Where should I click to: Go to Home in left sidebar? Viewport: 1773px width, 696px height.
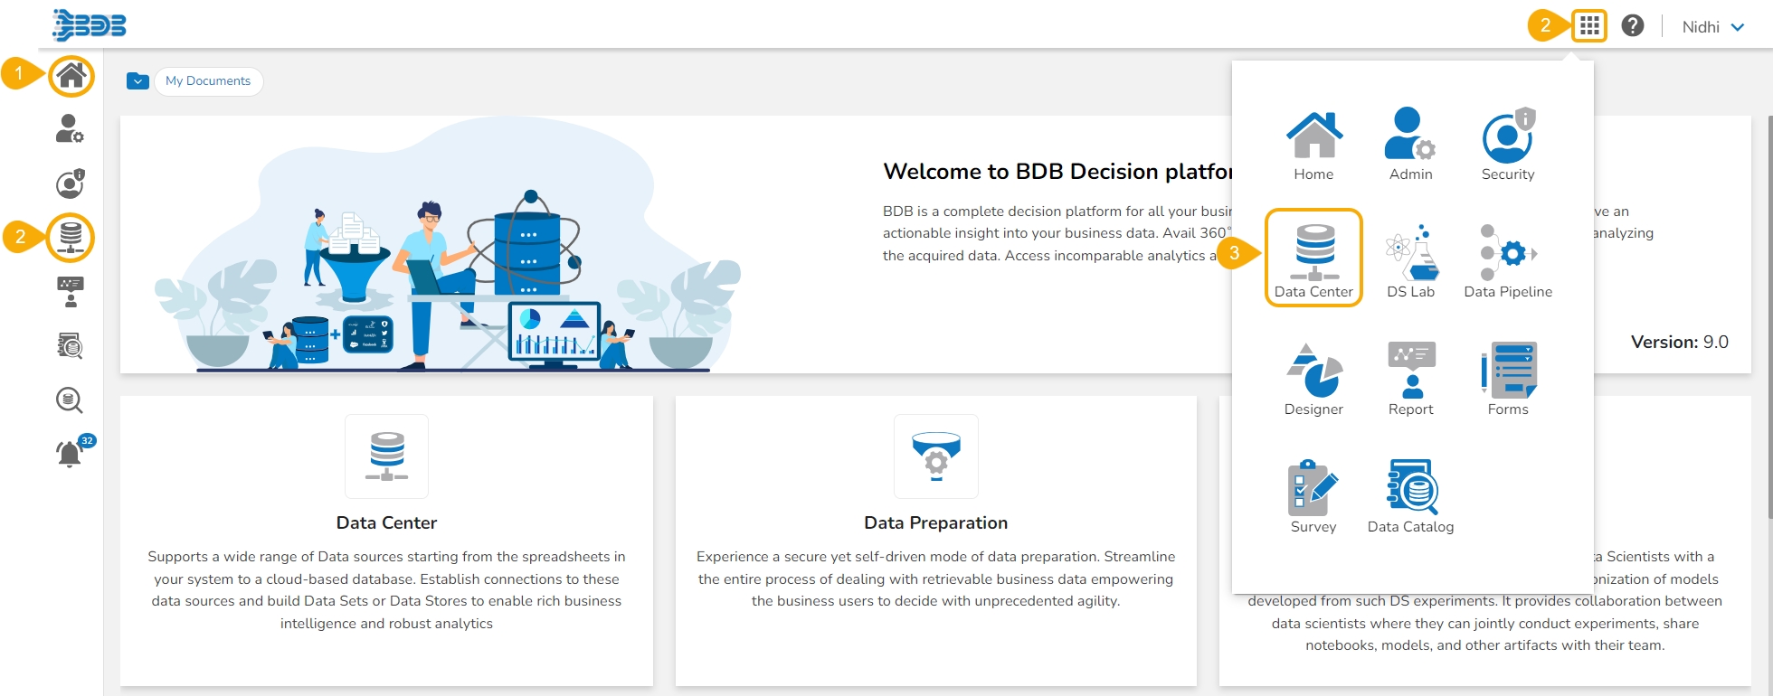[x=71, y=76]
